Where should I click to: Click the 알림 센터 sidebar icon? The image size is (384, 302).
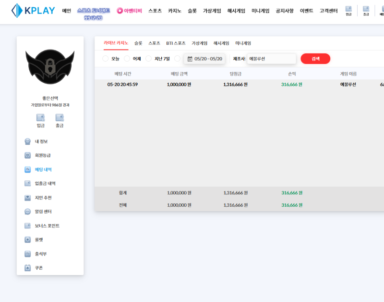coord(28,212)
